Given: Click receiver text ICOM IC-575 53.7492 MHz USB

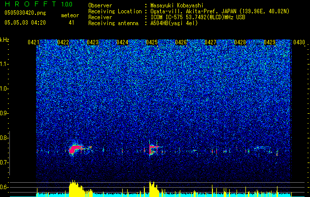Looking at the screenshot, I should [x=198, y=17].
